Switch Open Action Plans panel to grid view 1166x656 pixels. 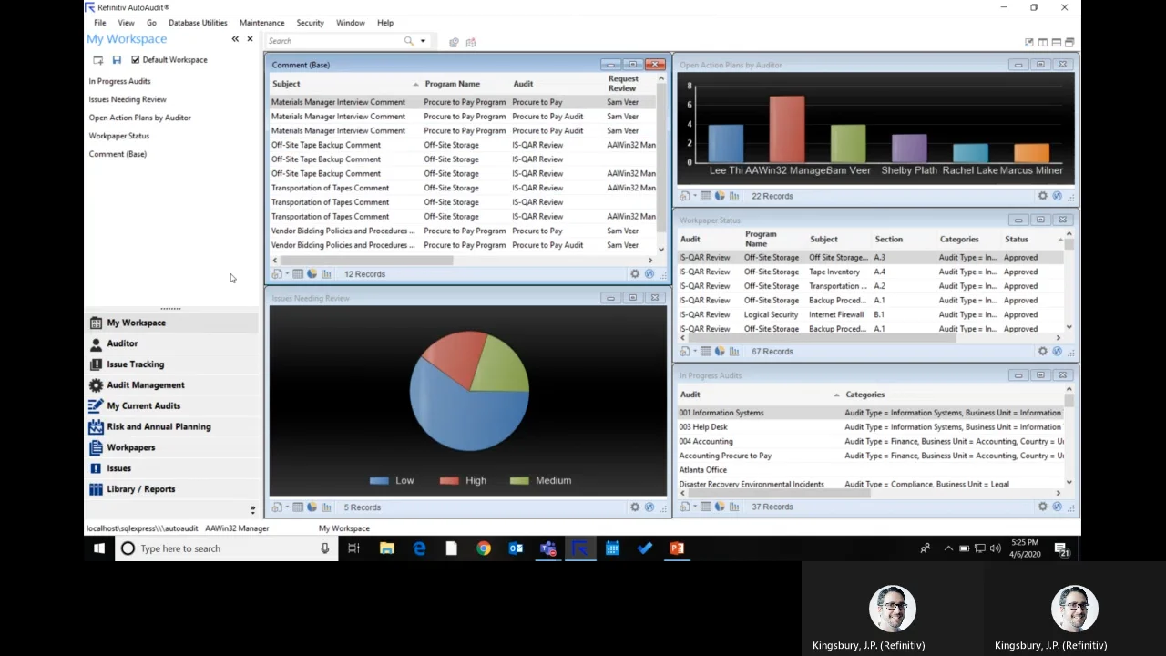pos(705,196)
